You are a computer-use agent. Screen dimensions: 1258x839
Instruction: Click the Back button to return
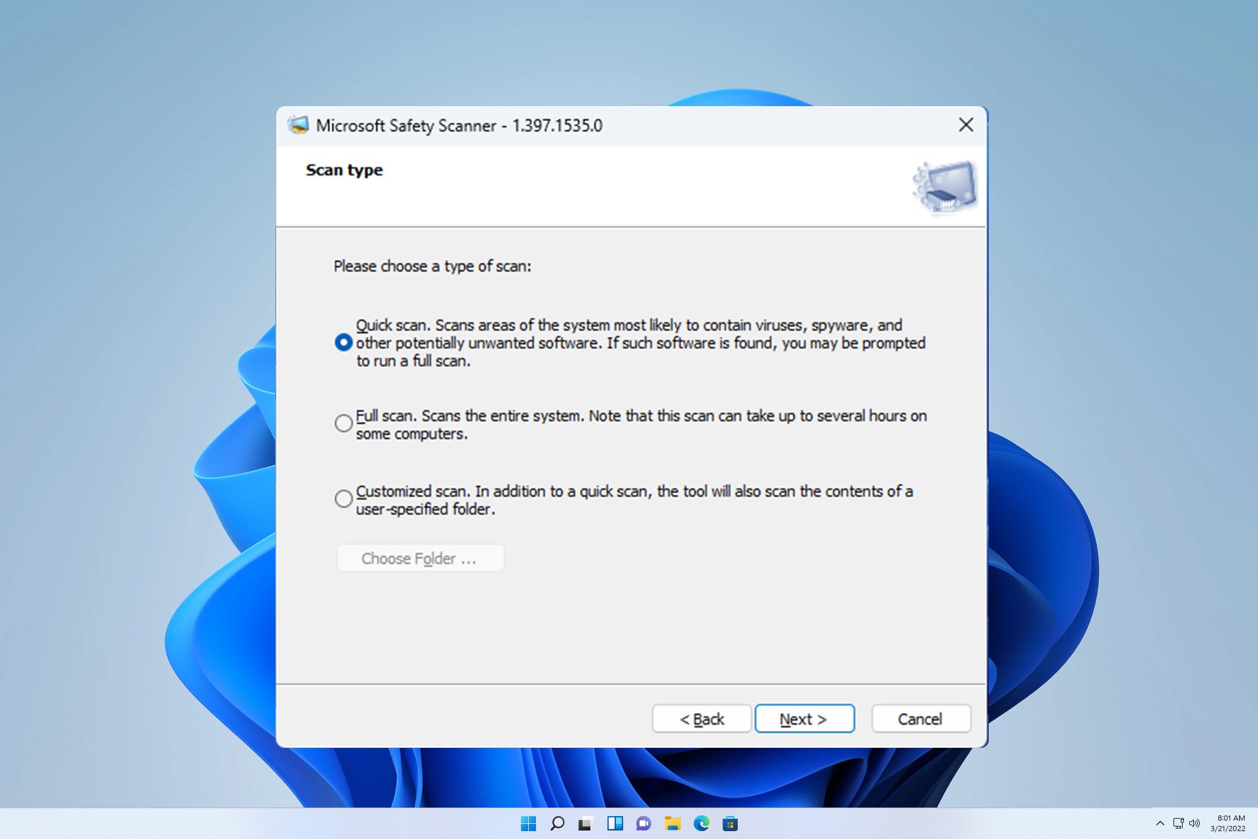[704, 719]
